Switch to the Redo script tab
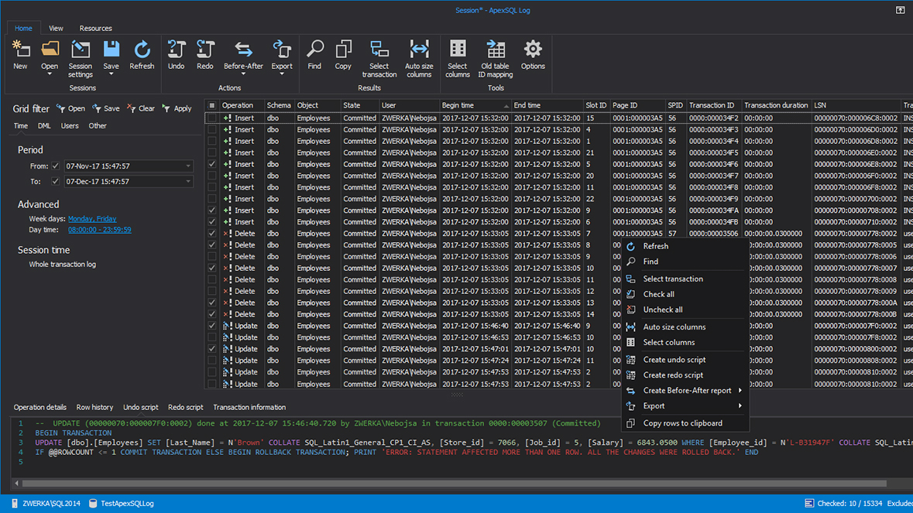Image resolution: width=913 pixels, height=513 pixels. click(185, 407)
